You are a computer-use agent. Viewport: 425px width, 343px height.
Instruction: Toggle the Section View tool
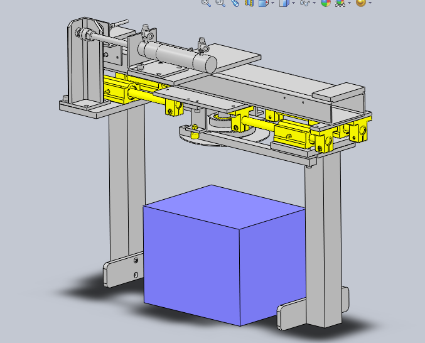pos(249,3)
